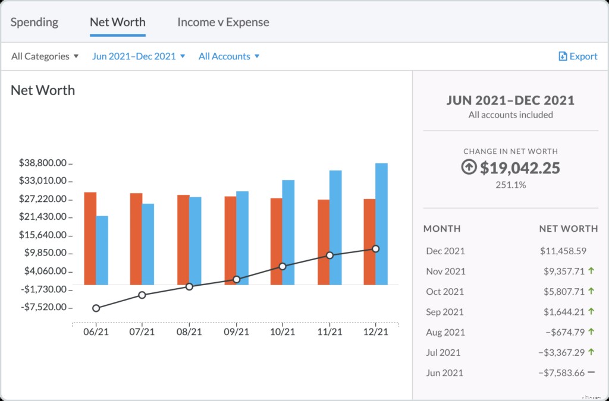The width and height of the screenshot is (609, 401).
Task: Open the Jun 2021–Dec 2021 date range selector
Action: point(139,56)
